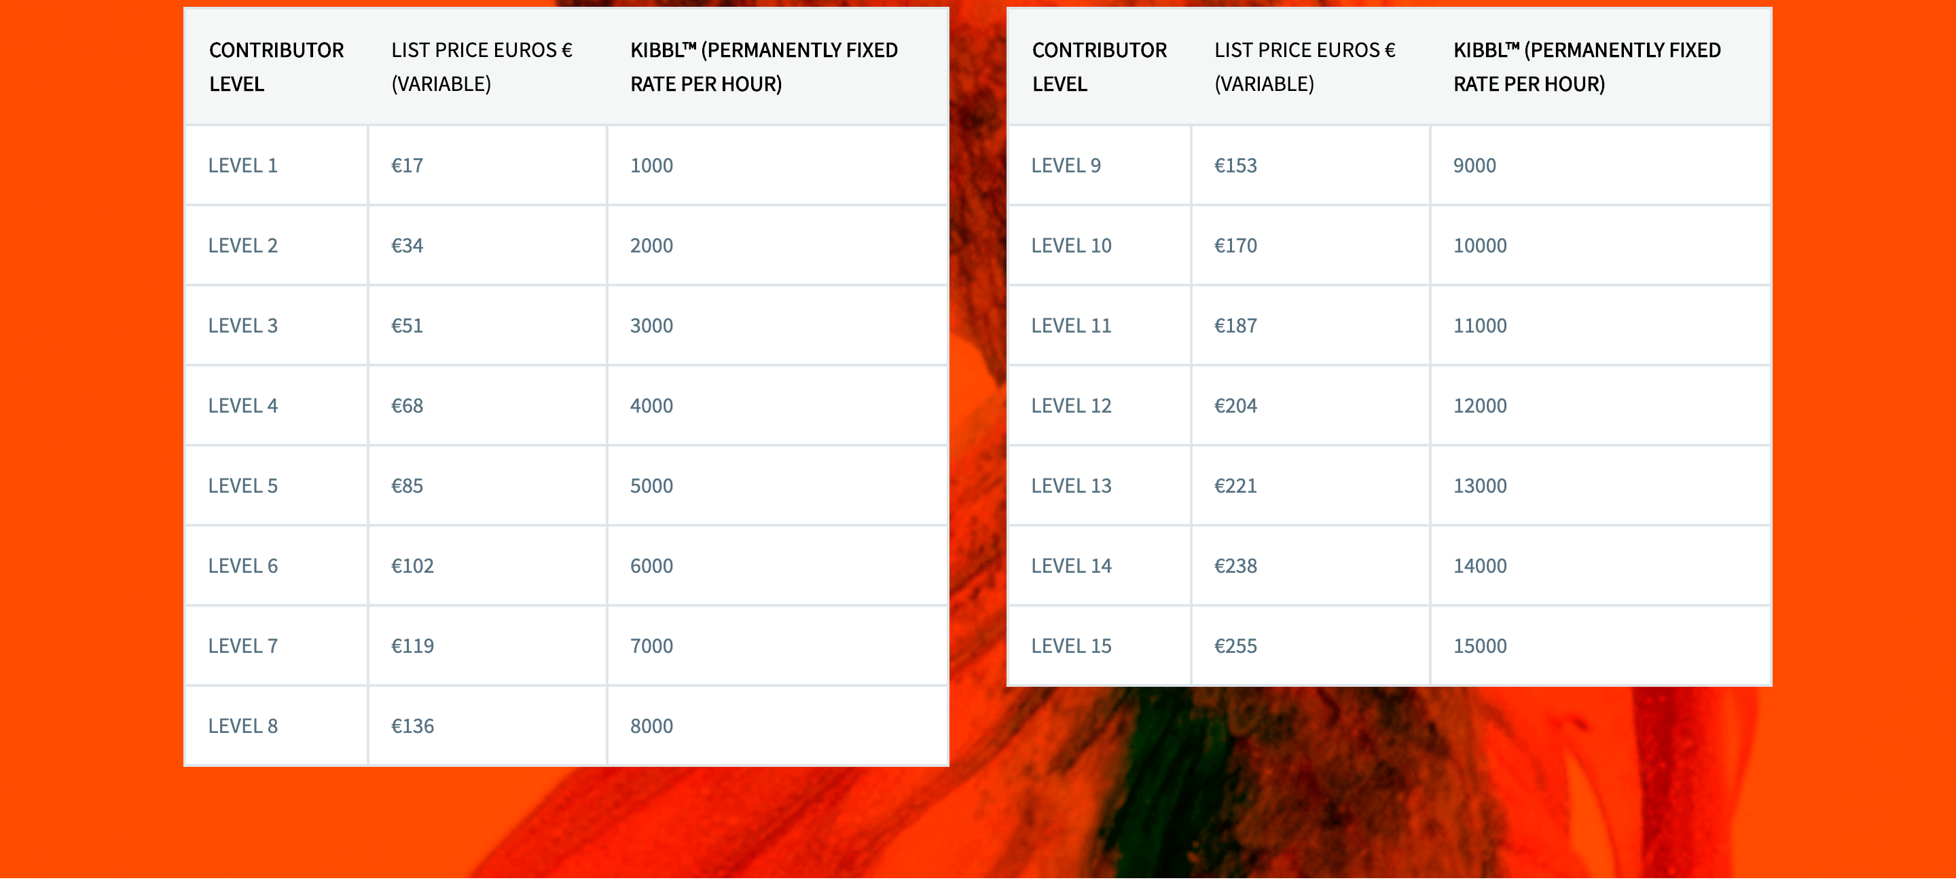The image size is (1956, 887).
Task: Click the €153 price cell
Action: (x=1311, y=166)
